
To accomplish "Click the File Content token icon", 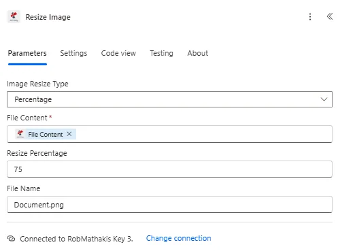I will click(x=20, y=134).
